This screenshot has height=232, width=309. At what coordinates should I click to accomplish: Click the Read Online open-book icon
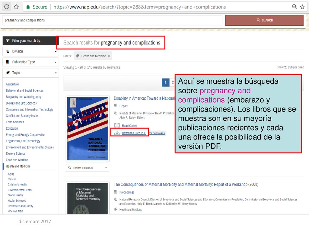coord(117,125)
